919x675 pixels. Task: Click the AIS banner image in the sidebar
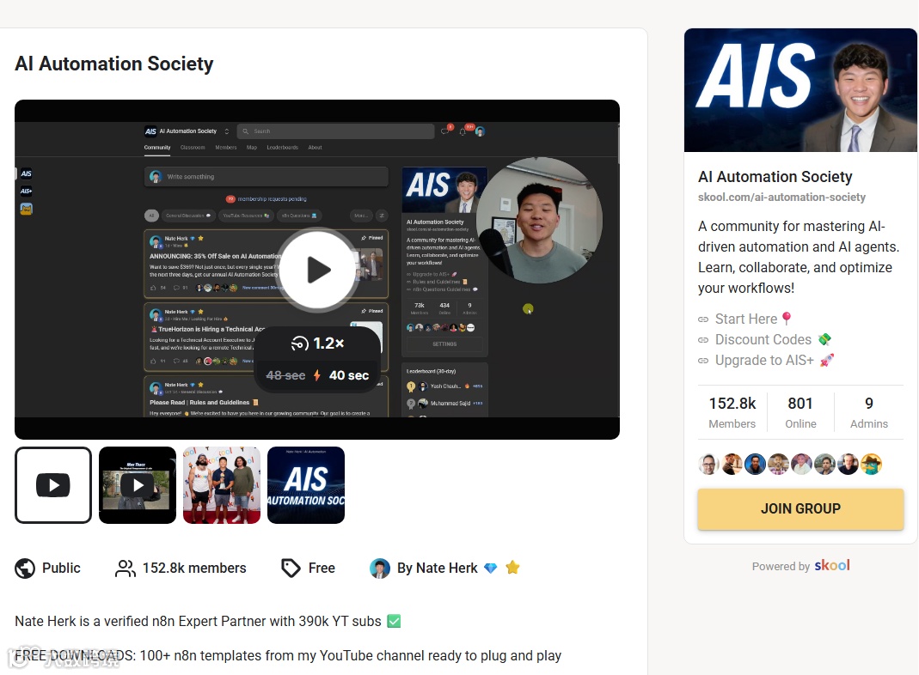pos(800,90)
